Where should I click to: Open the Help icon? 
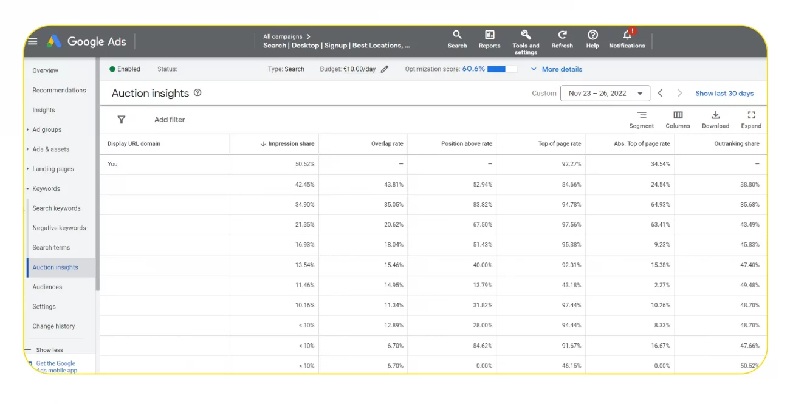[x=592, y=39]
